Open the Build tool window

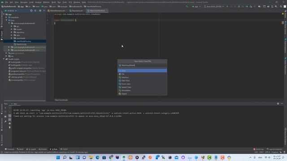(x=20, y=149)
